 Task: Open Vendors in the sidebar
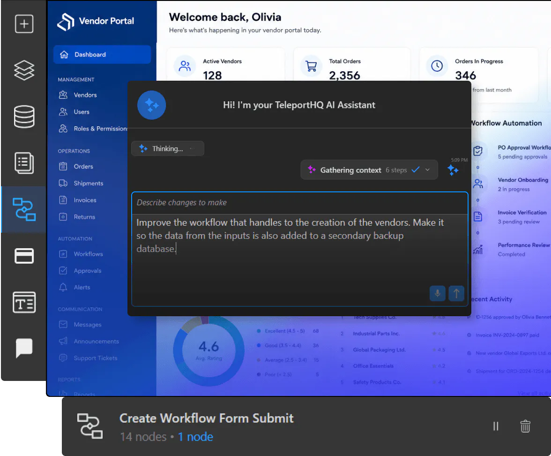[85, 95]
